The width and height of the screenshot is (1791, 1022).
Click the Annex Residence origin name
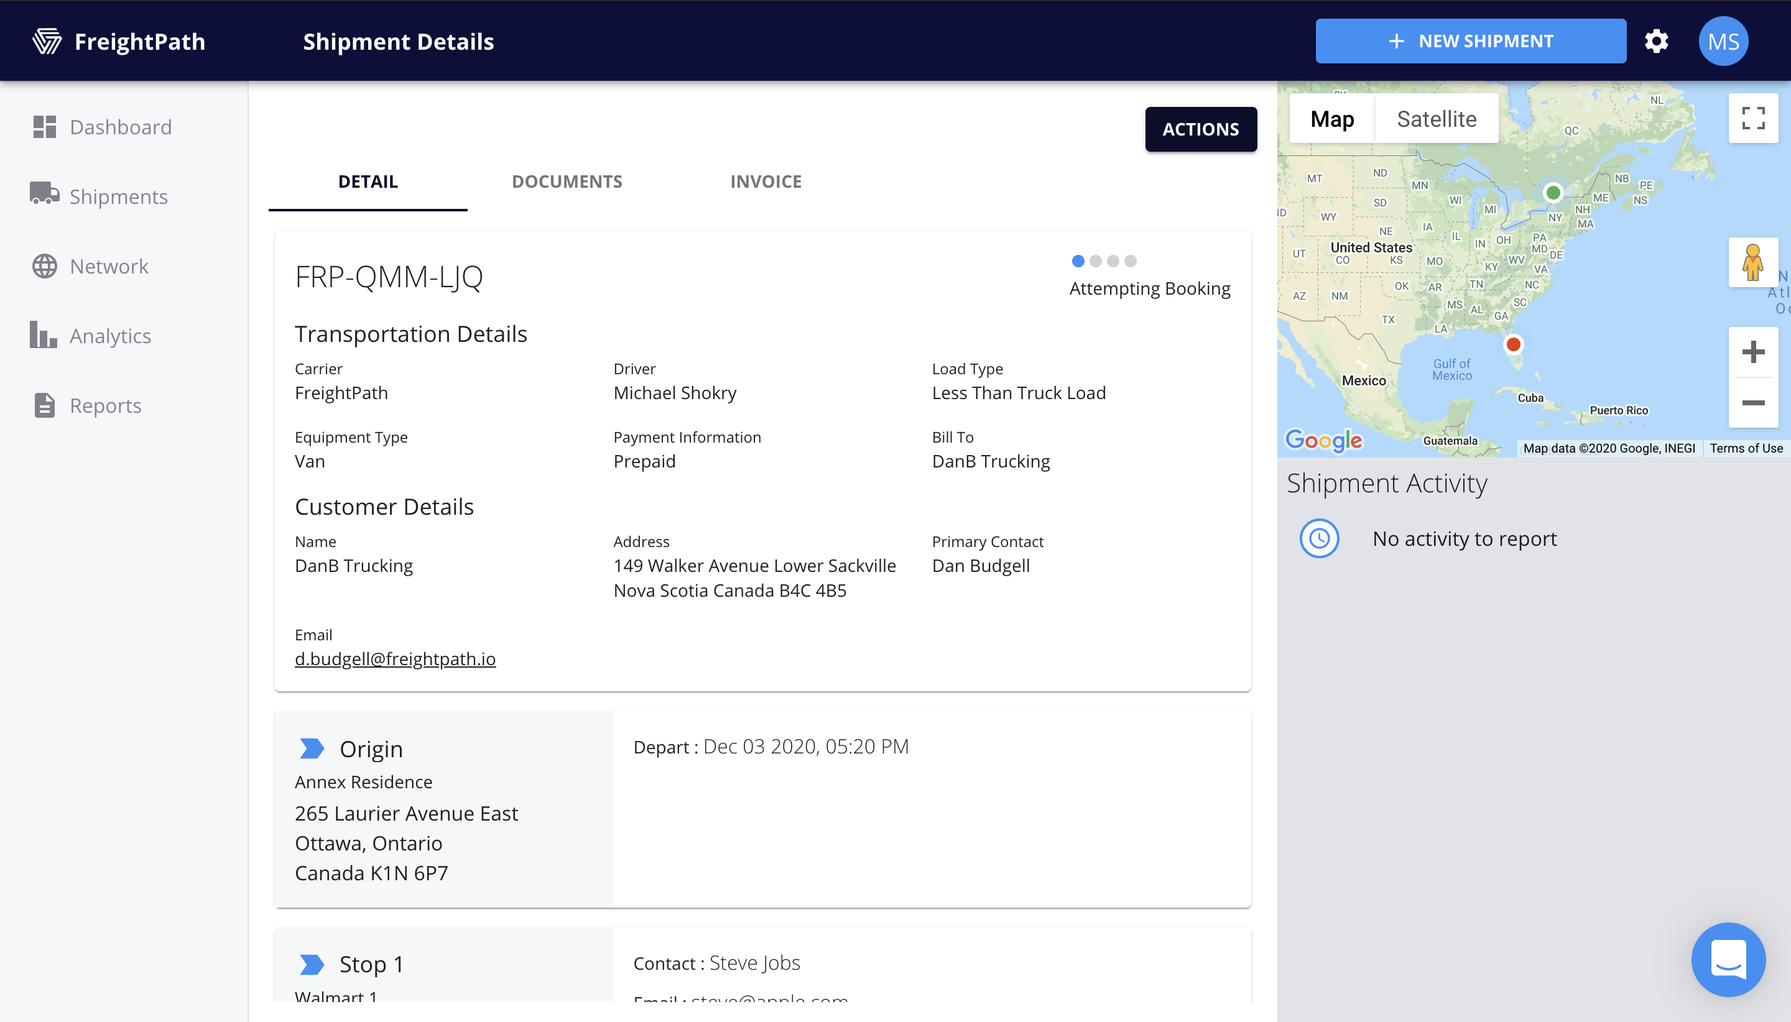(363, 781)
